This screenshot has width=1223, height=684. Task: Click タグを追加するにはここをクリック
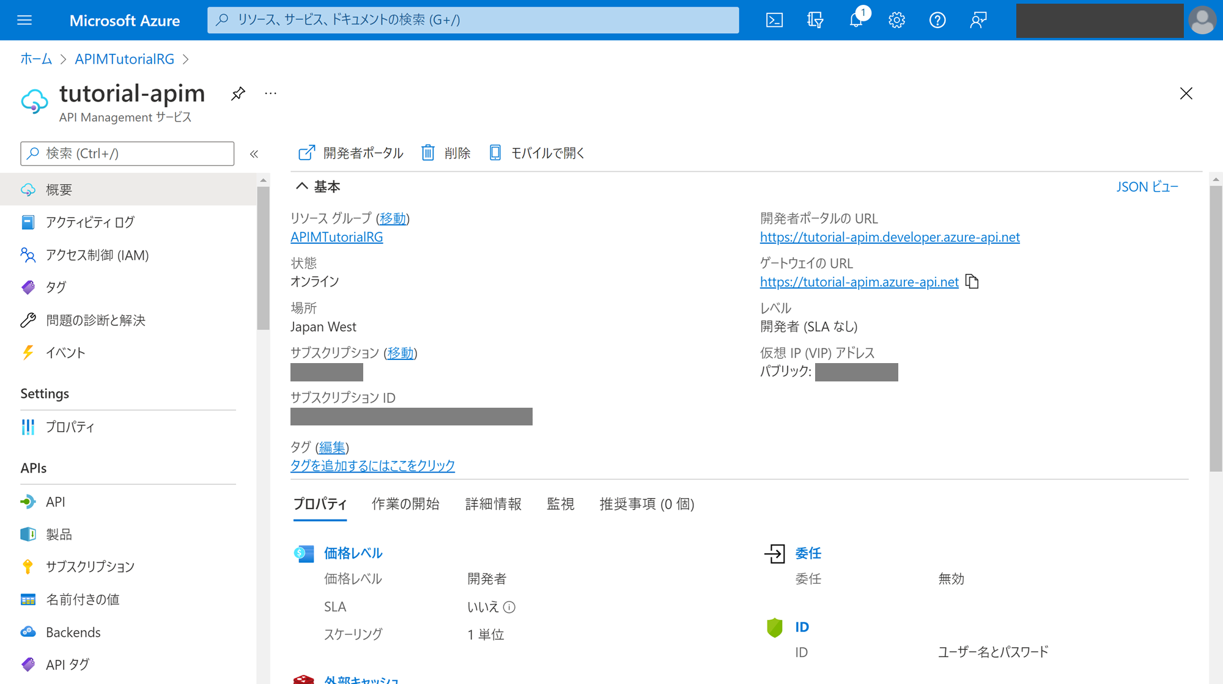point(372,465)
